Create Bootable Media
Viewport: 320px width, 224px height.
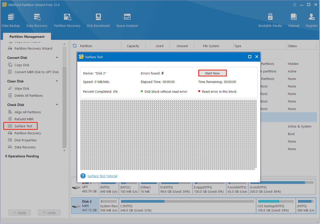click(270, 20)
